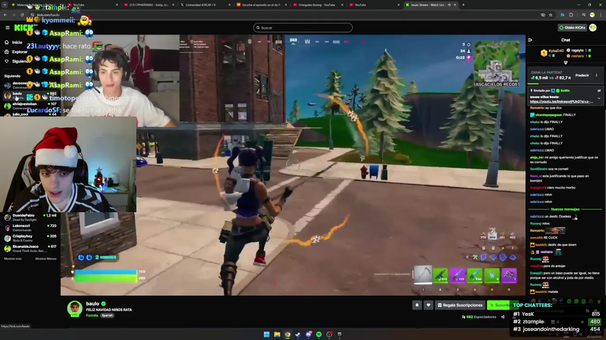Focus the Buscar search field
The height and width of the screenshot is (340, 606).
point(303,27)
